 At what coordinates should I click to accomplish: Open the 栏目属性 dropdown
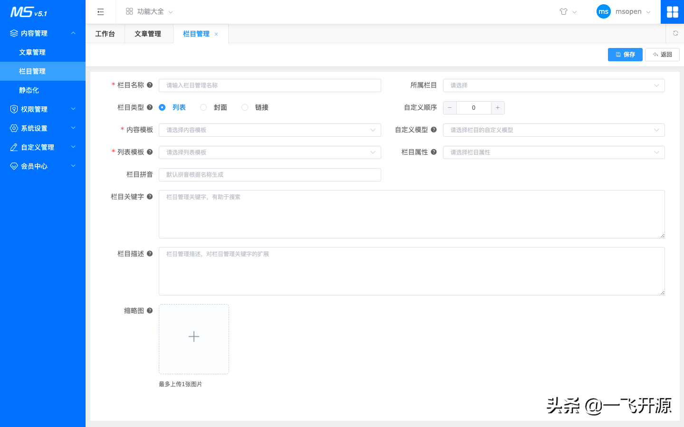pos(554,152)
